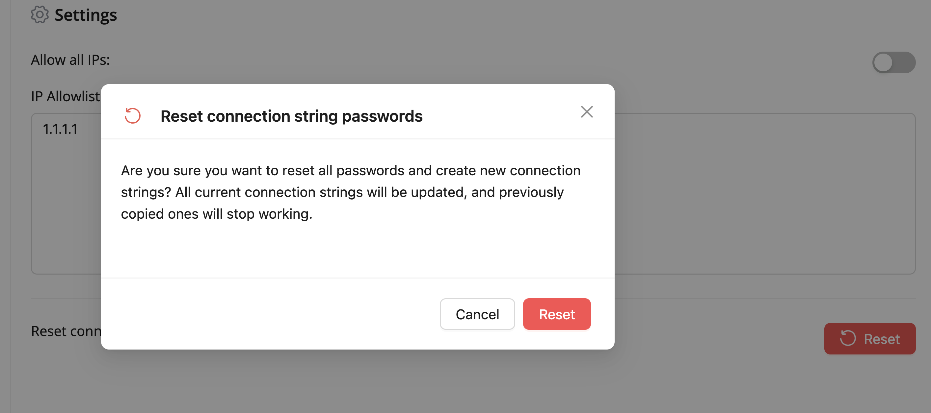The image size is (931, 413).
Task: Click the Settings gear icon
Action: (40, 15)
